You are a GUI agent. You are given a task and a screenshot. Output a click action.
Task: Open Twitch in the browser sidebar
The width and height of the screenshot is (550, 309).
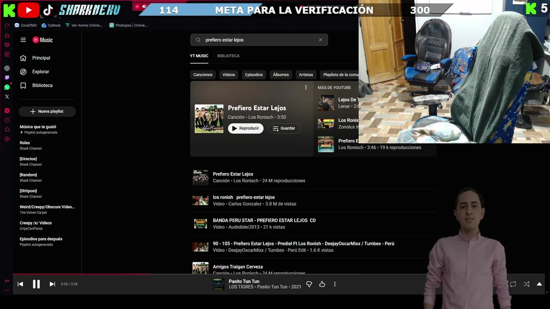(x=7, y=78)
